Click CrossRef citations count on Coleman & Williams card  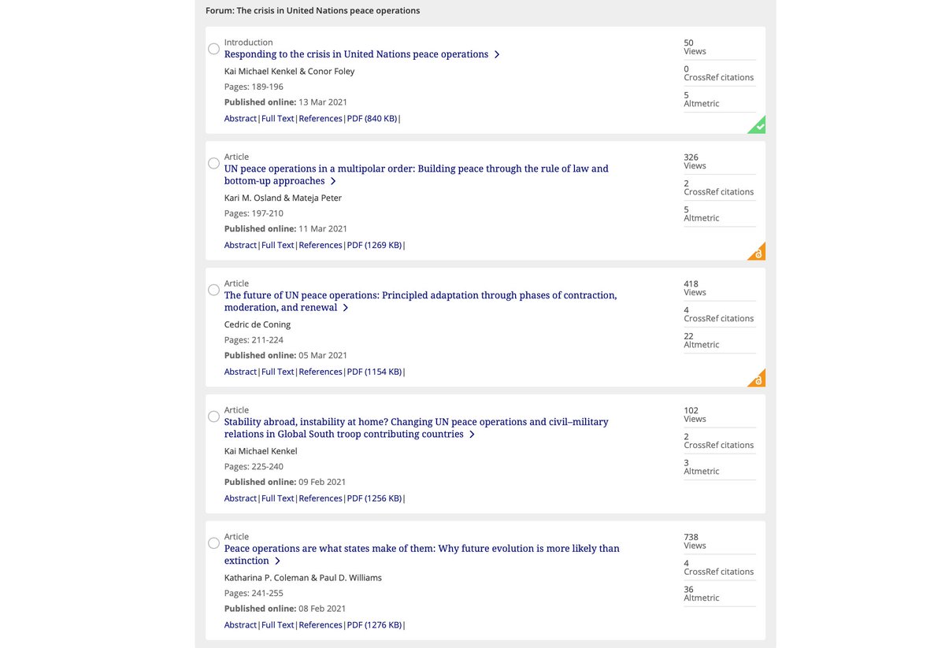(x=719, y=568)
